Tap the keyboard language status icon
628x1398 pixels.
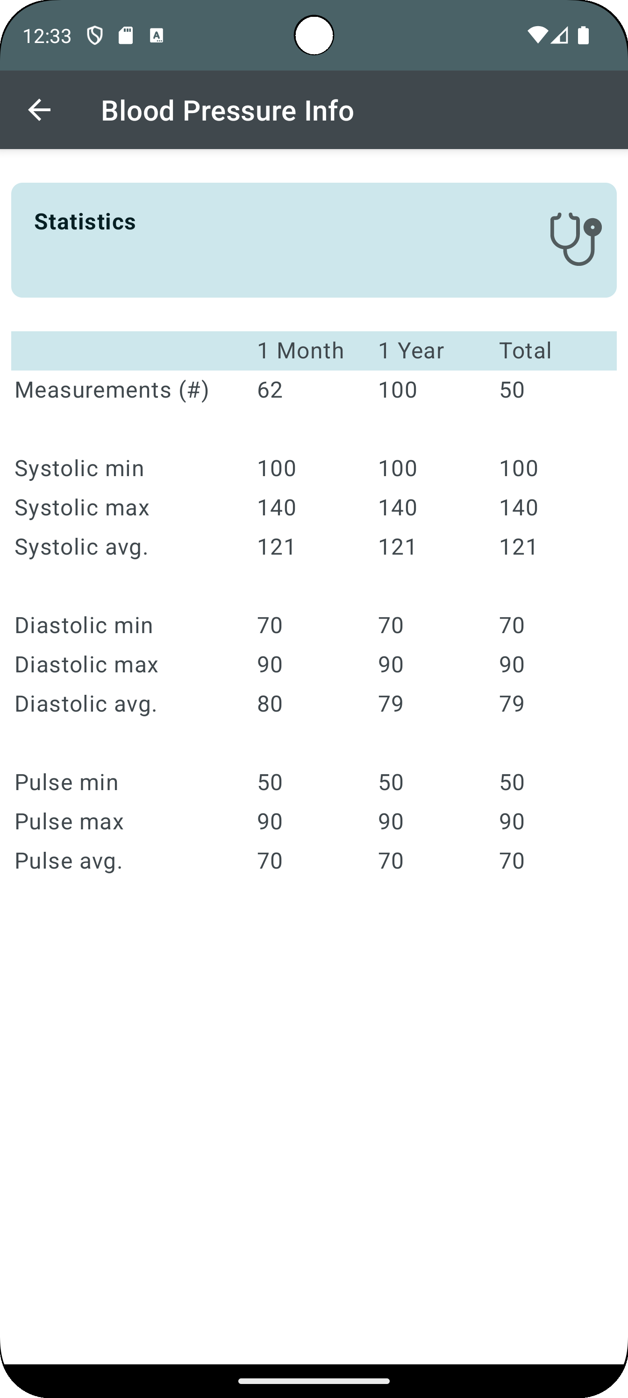157,36
